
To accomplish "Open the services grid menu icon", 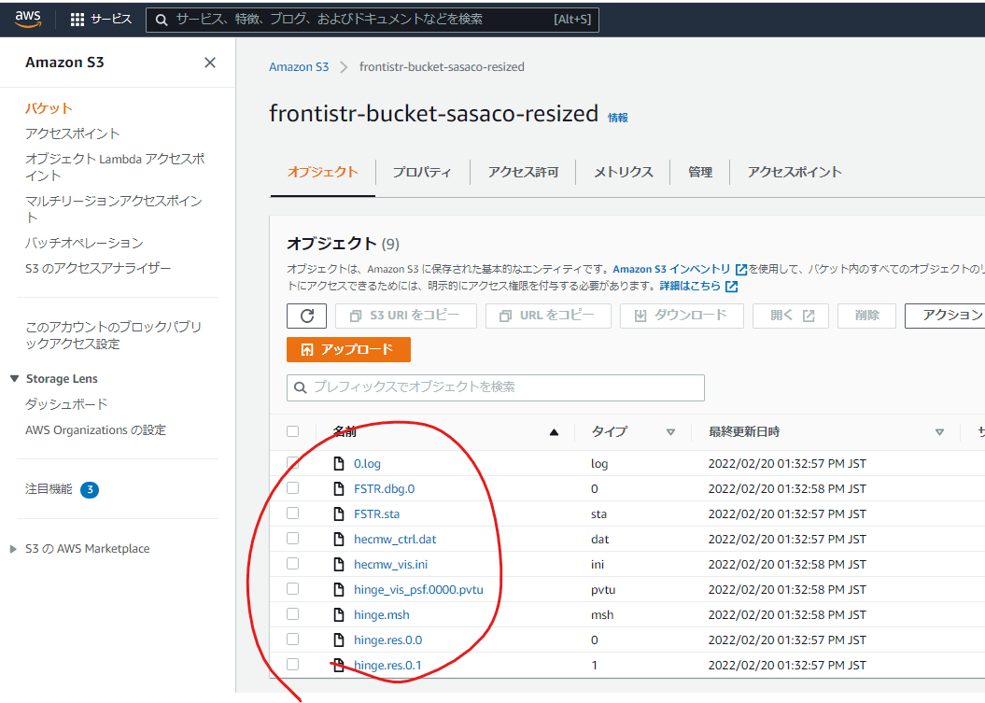I will 77,20.
